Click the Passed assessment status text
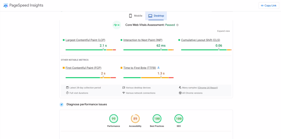The height and width of the screenshot is (139, 281). (170, 25)
